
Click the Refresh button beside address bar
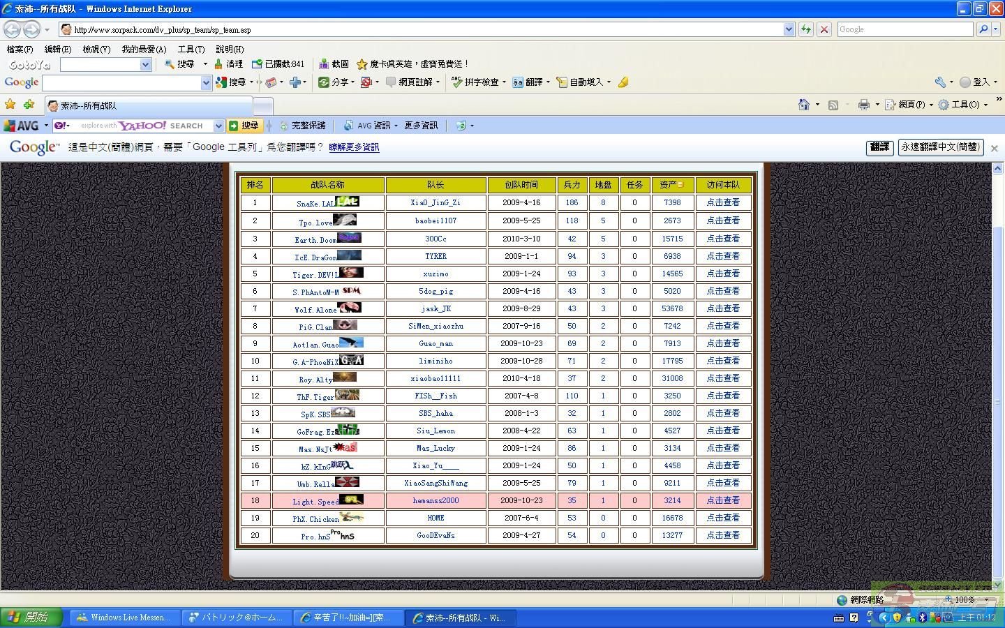[807, 29]
